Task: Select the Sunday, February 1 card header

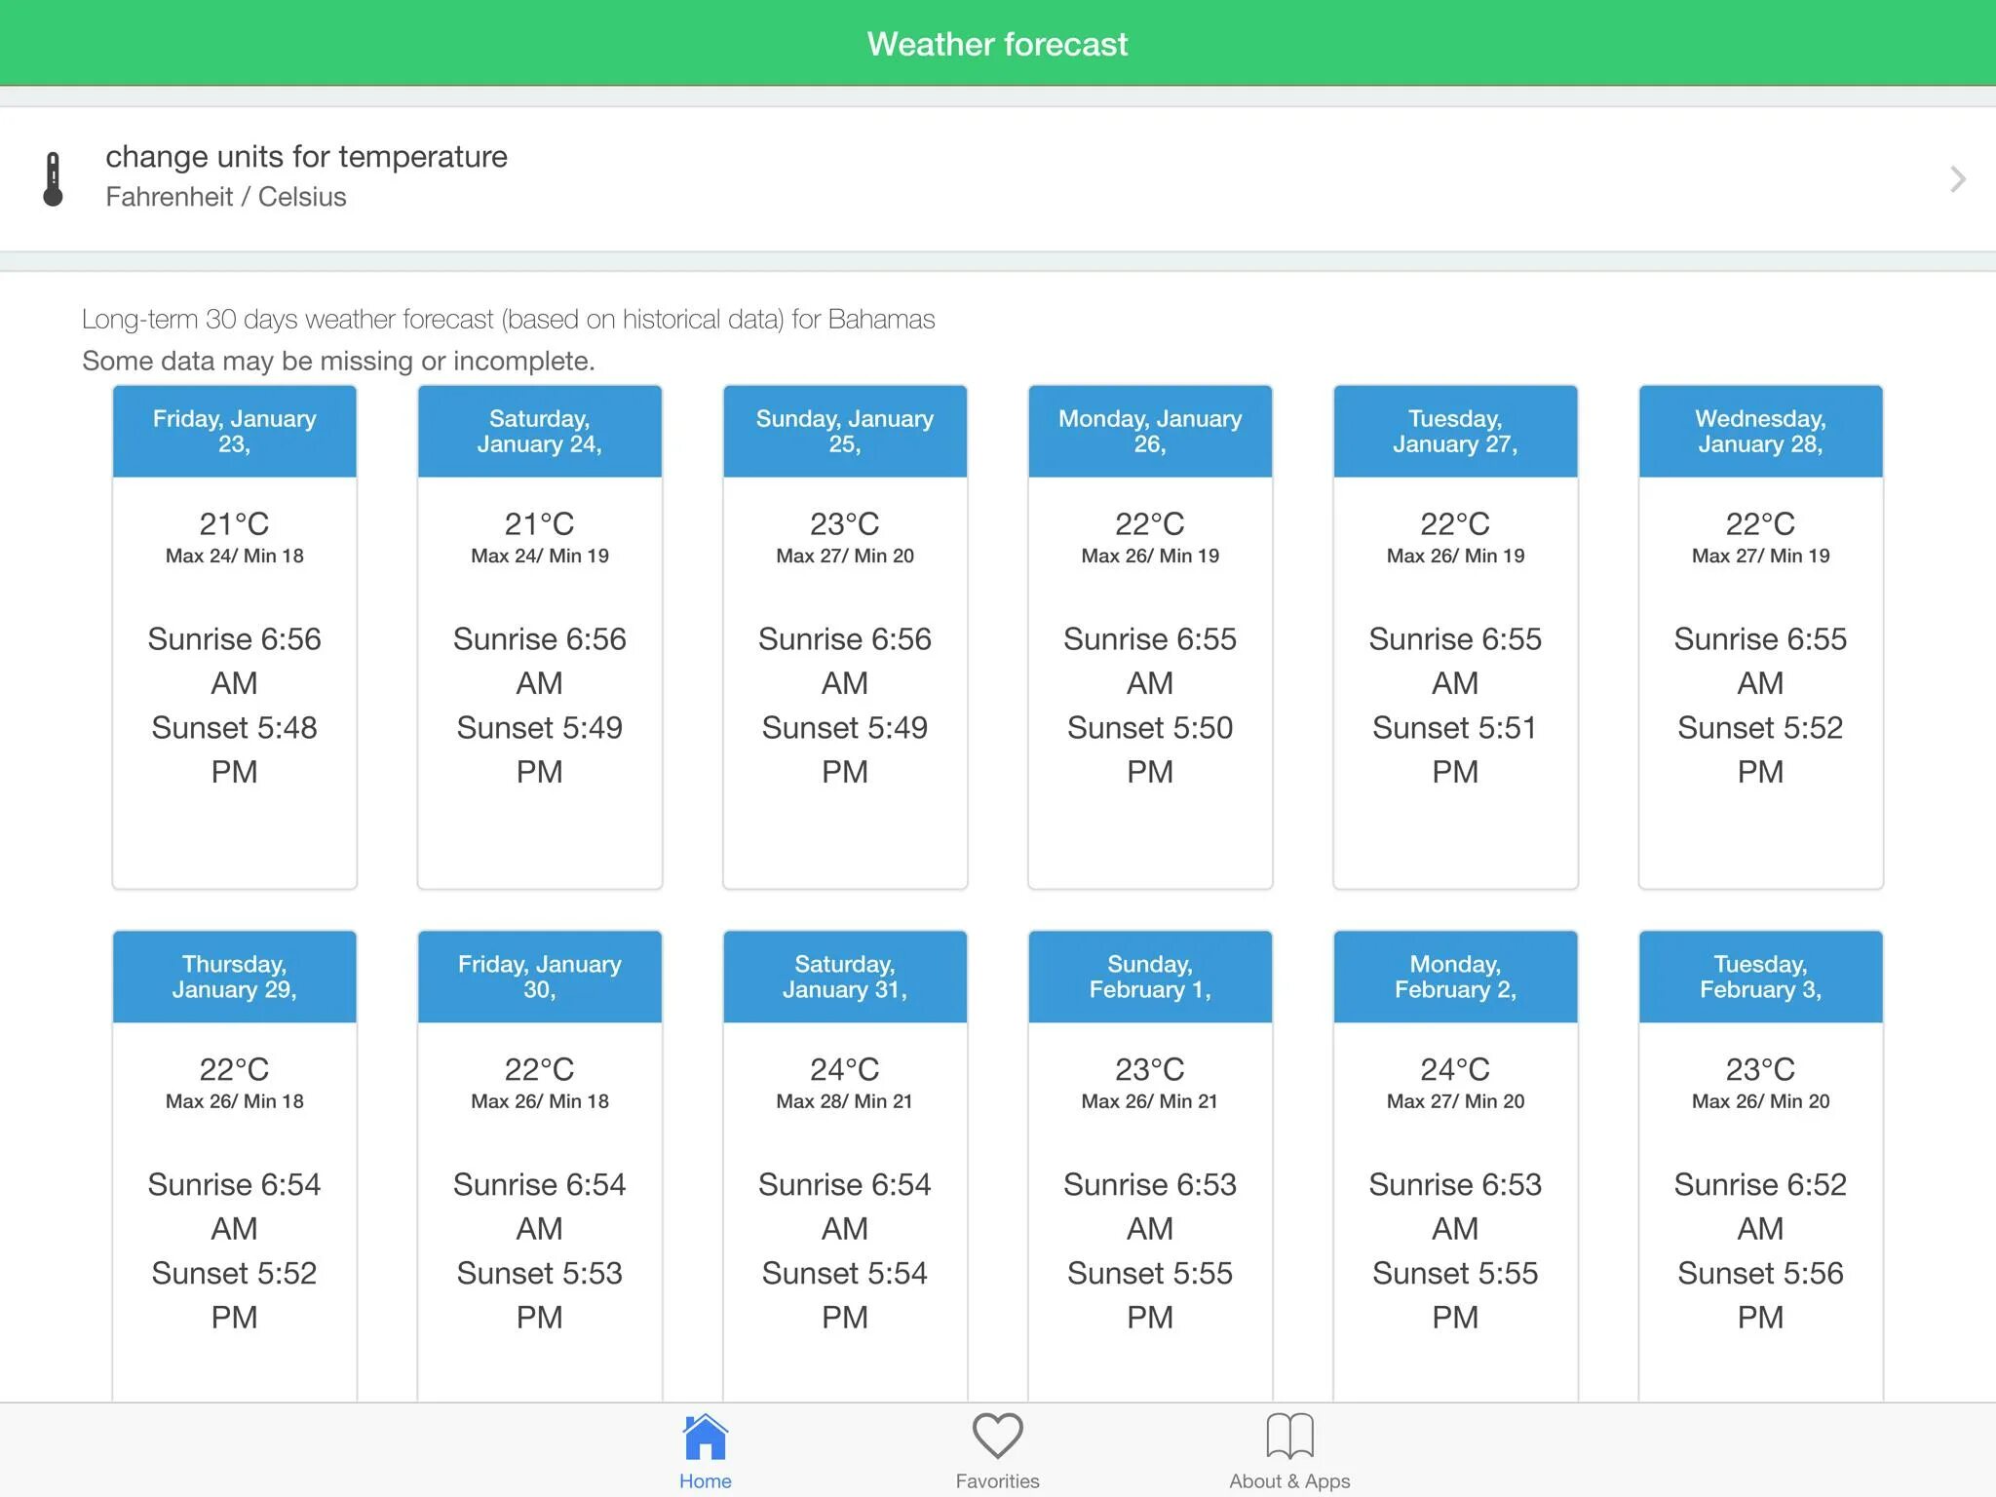Action: (x=1150, y=977)
